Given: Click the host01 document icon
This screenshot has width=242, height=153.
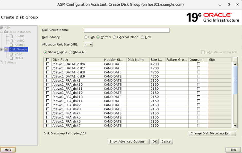Looking at the screenshot, I should tap(11, 36).
